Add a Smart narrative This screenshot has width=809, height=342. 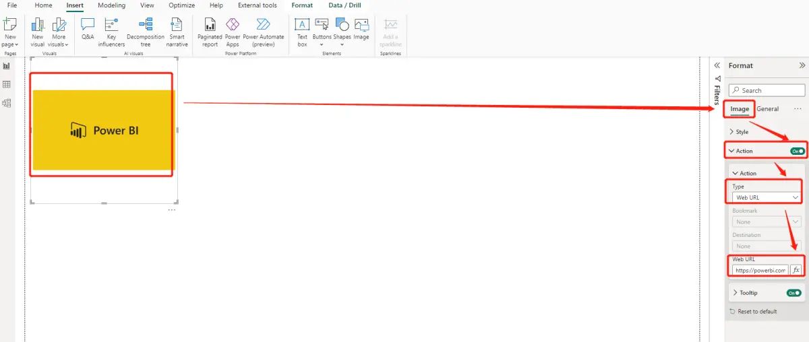click(177, 32)
